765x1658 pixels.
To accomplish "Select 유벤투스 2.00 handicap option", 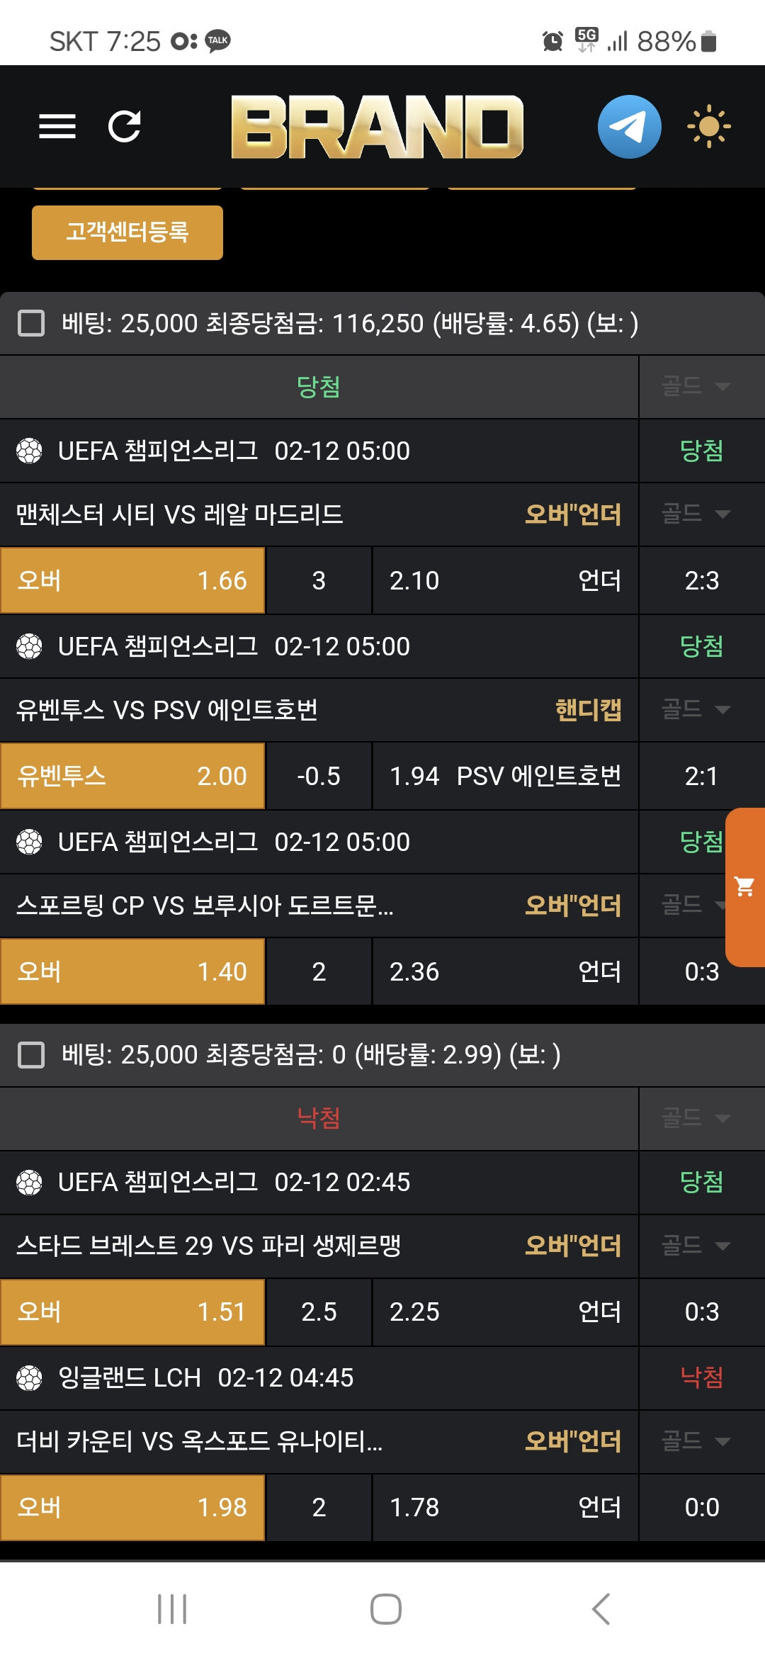I will click(132, 776).
